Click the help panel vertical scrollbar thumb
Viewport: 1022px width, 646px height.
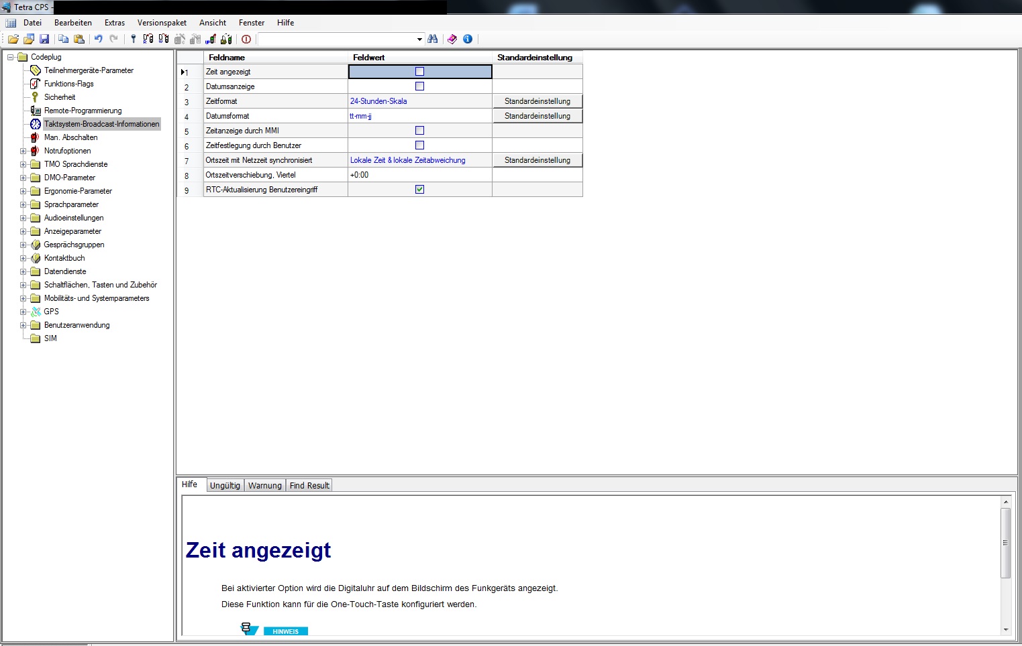pos(1005,543)
